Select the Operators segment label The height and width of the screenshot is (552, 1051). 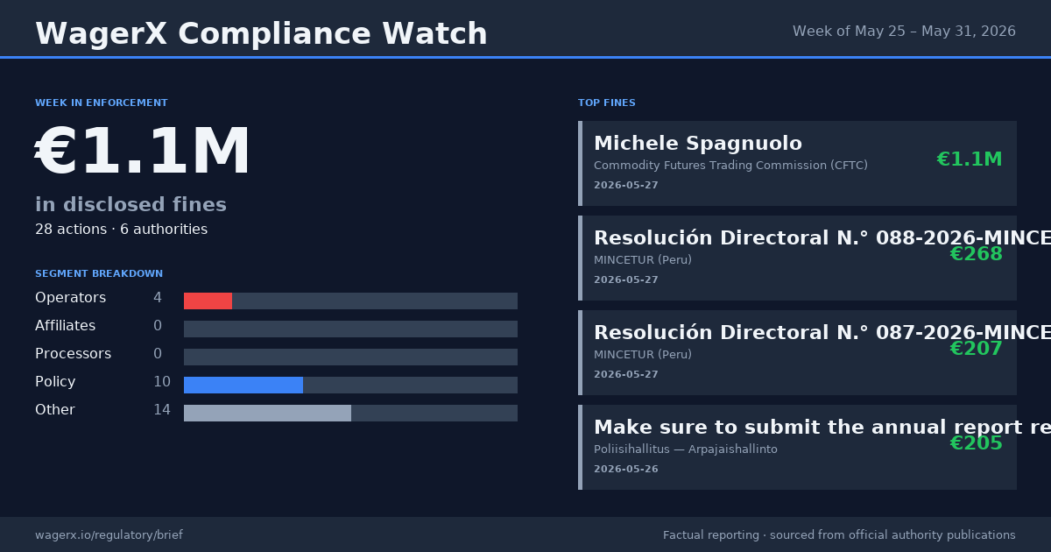point(70,298)
